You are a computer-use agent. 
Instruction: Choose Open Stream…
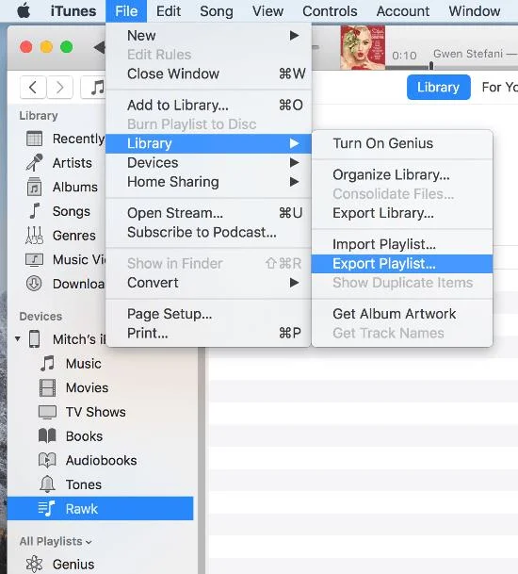click(208, 213)
